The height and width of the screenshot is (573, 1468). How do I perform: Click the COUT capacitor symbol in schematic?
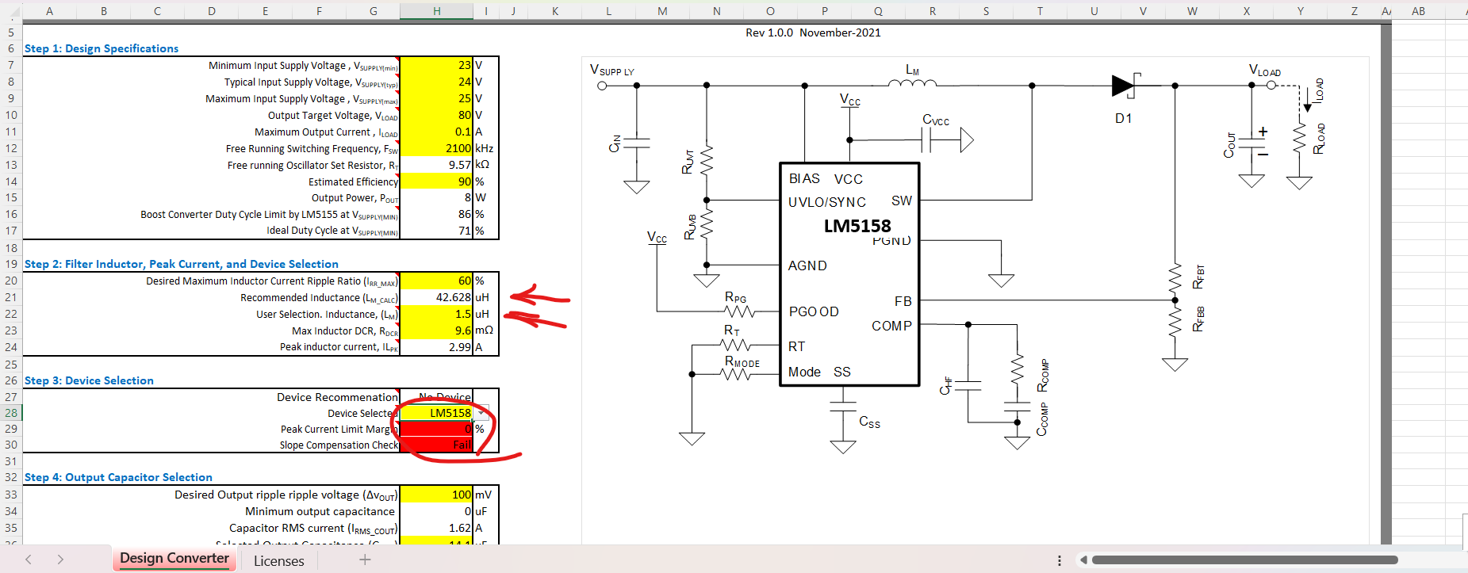pyautogui.click(x=1251, y=143)
